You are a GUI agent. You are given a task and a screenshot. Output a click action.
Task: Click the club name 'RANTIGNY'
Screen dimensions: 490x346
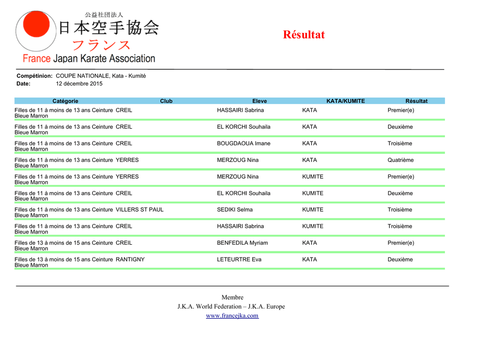pos(130,259)
